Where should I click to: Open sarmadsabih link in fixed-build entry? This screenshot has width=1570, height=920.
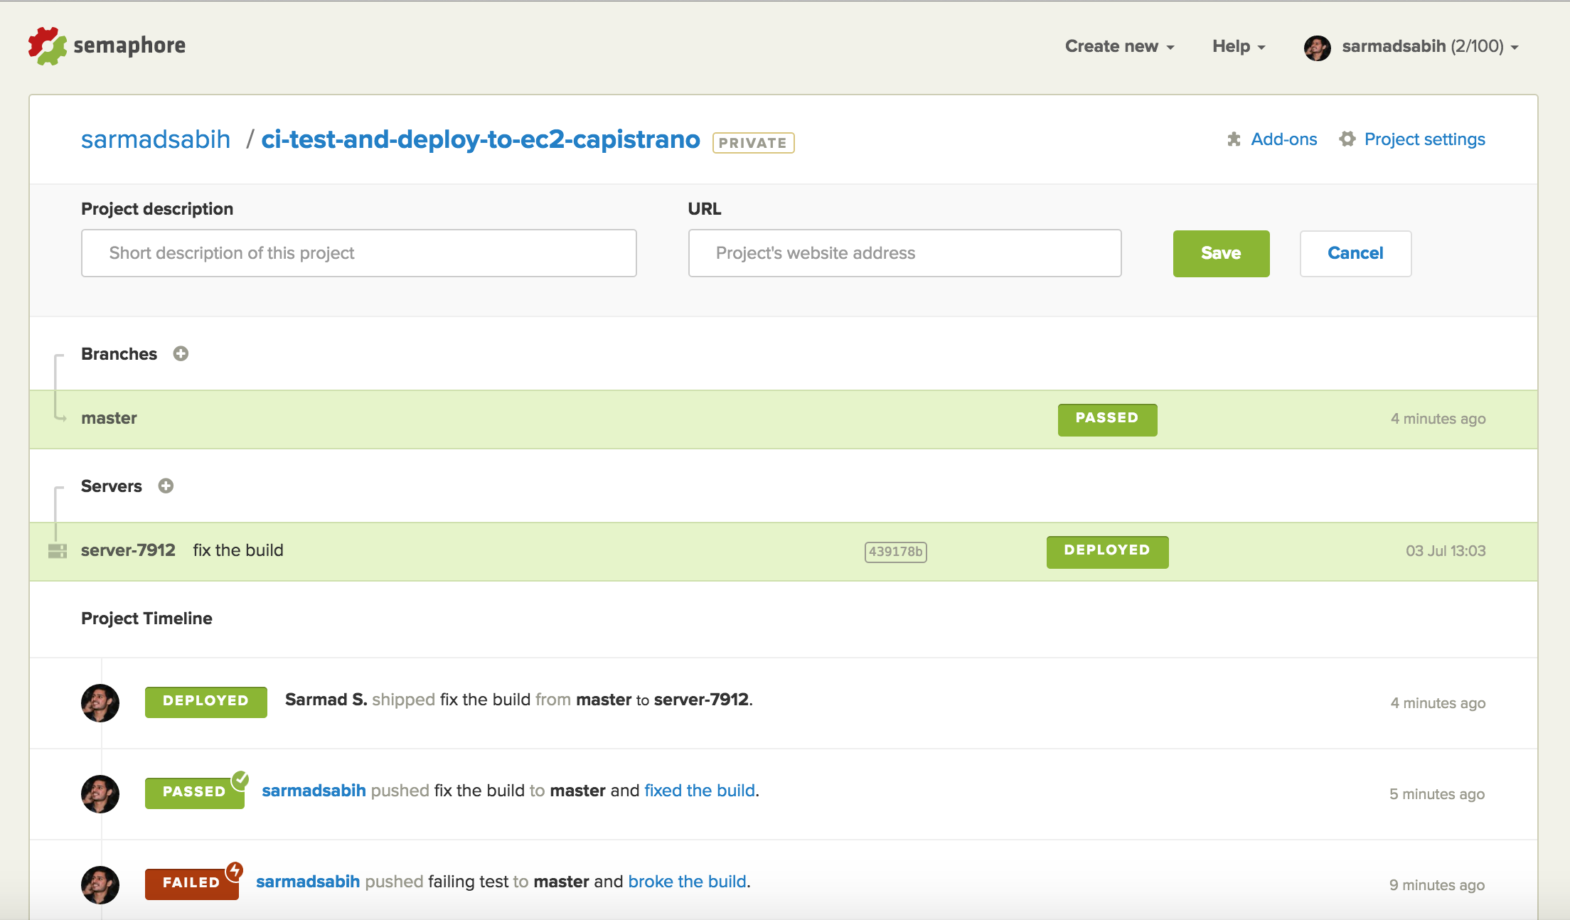314,791
